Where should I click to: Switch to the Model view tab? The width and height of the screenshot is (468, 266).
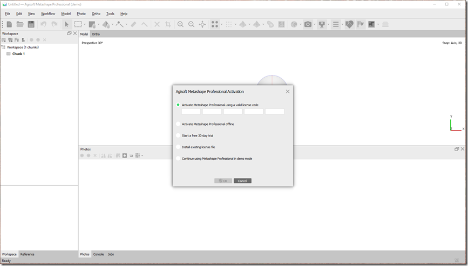(x=84, y=35)
